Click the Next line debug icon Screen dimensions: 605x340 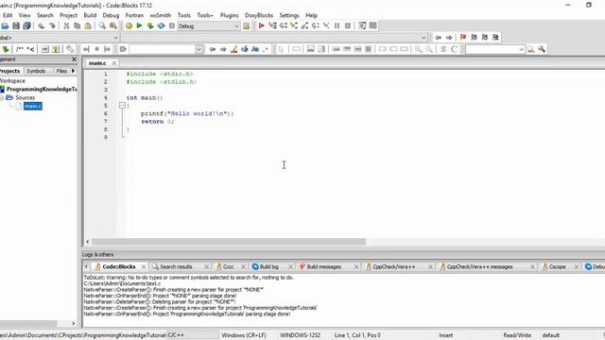click(x=284, y=25)
